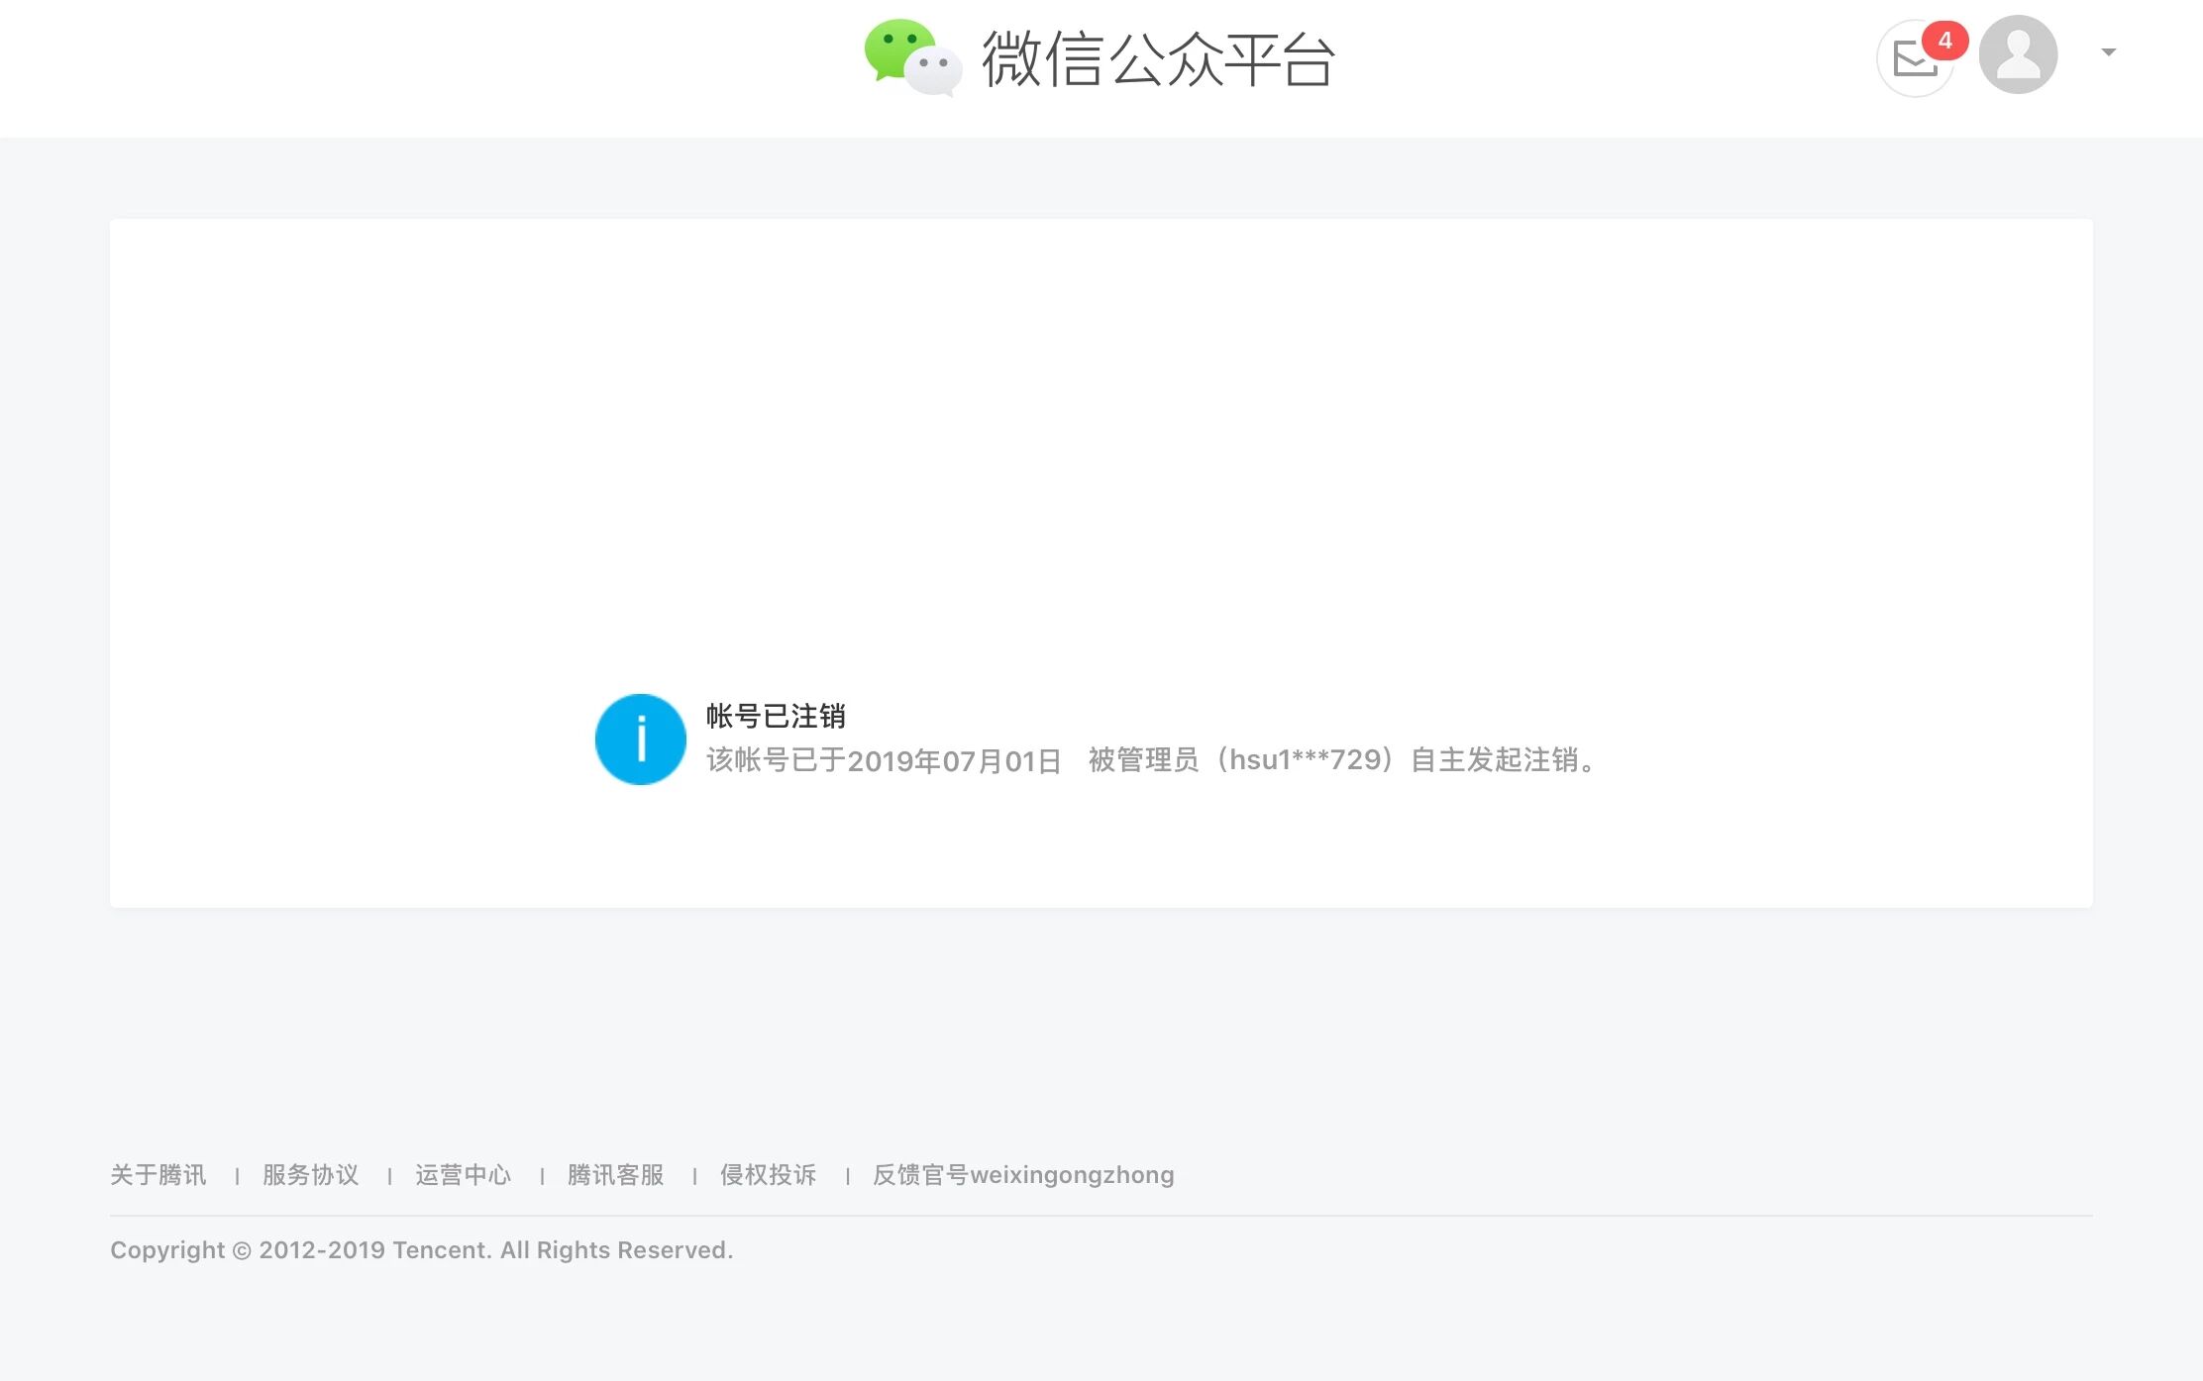
Task: Open 腾讯客服 support link
Action: point(615,1175)
